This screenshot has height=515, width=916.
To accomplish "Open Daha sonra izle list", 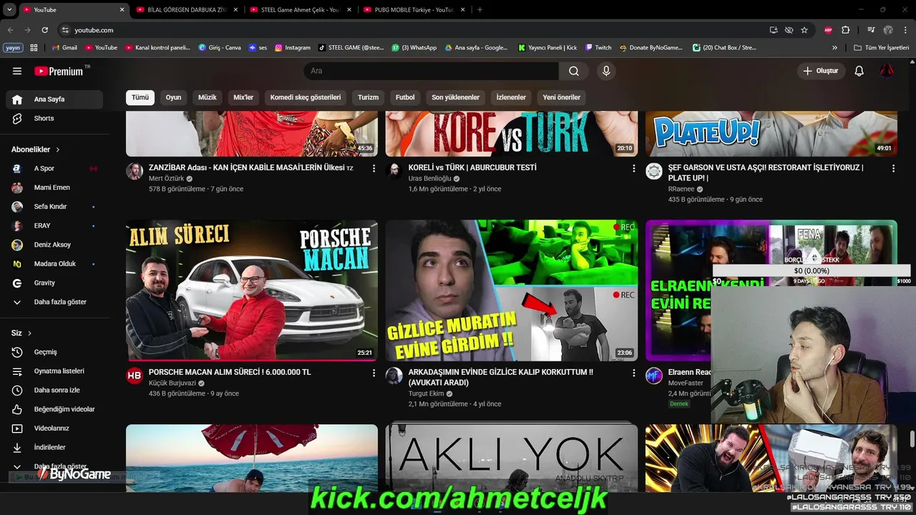I will coord(55,390).
